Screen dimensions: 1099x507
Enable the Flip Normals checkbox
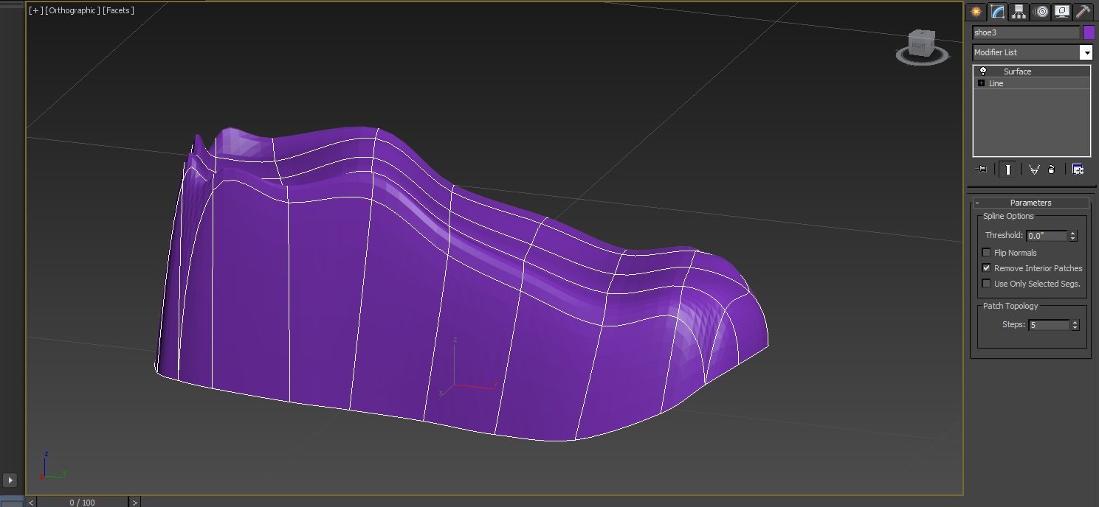(987, 252)
